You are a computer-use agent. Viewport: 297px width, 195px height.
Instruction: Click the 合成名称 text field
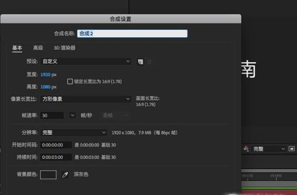132,34
